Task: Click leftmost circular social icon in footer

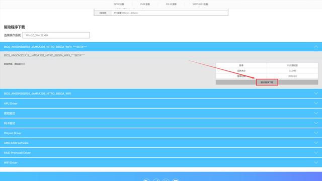Action: pos(146,180)
